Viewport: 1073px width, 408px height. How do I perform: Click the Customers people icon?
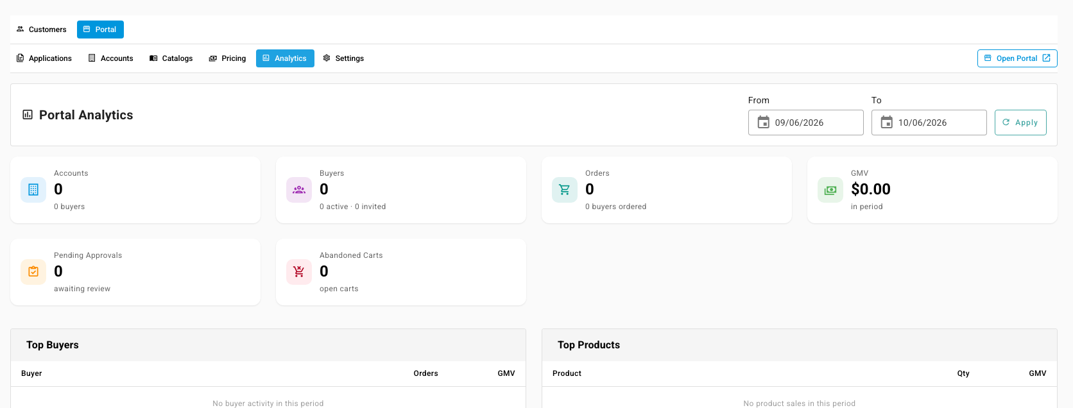point(21,29)
